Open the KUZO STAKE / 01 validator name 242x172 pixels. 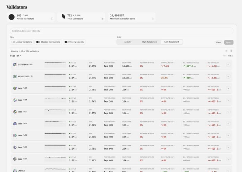pos(25,77)
